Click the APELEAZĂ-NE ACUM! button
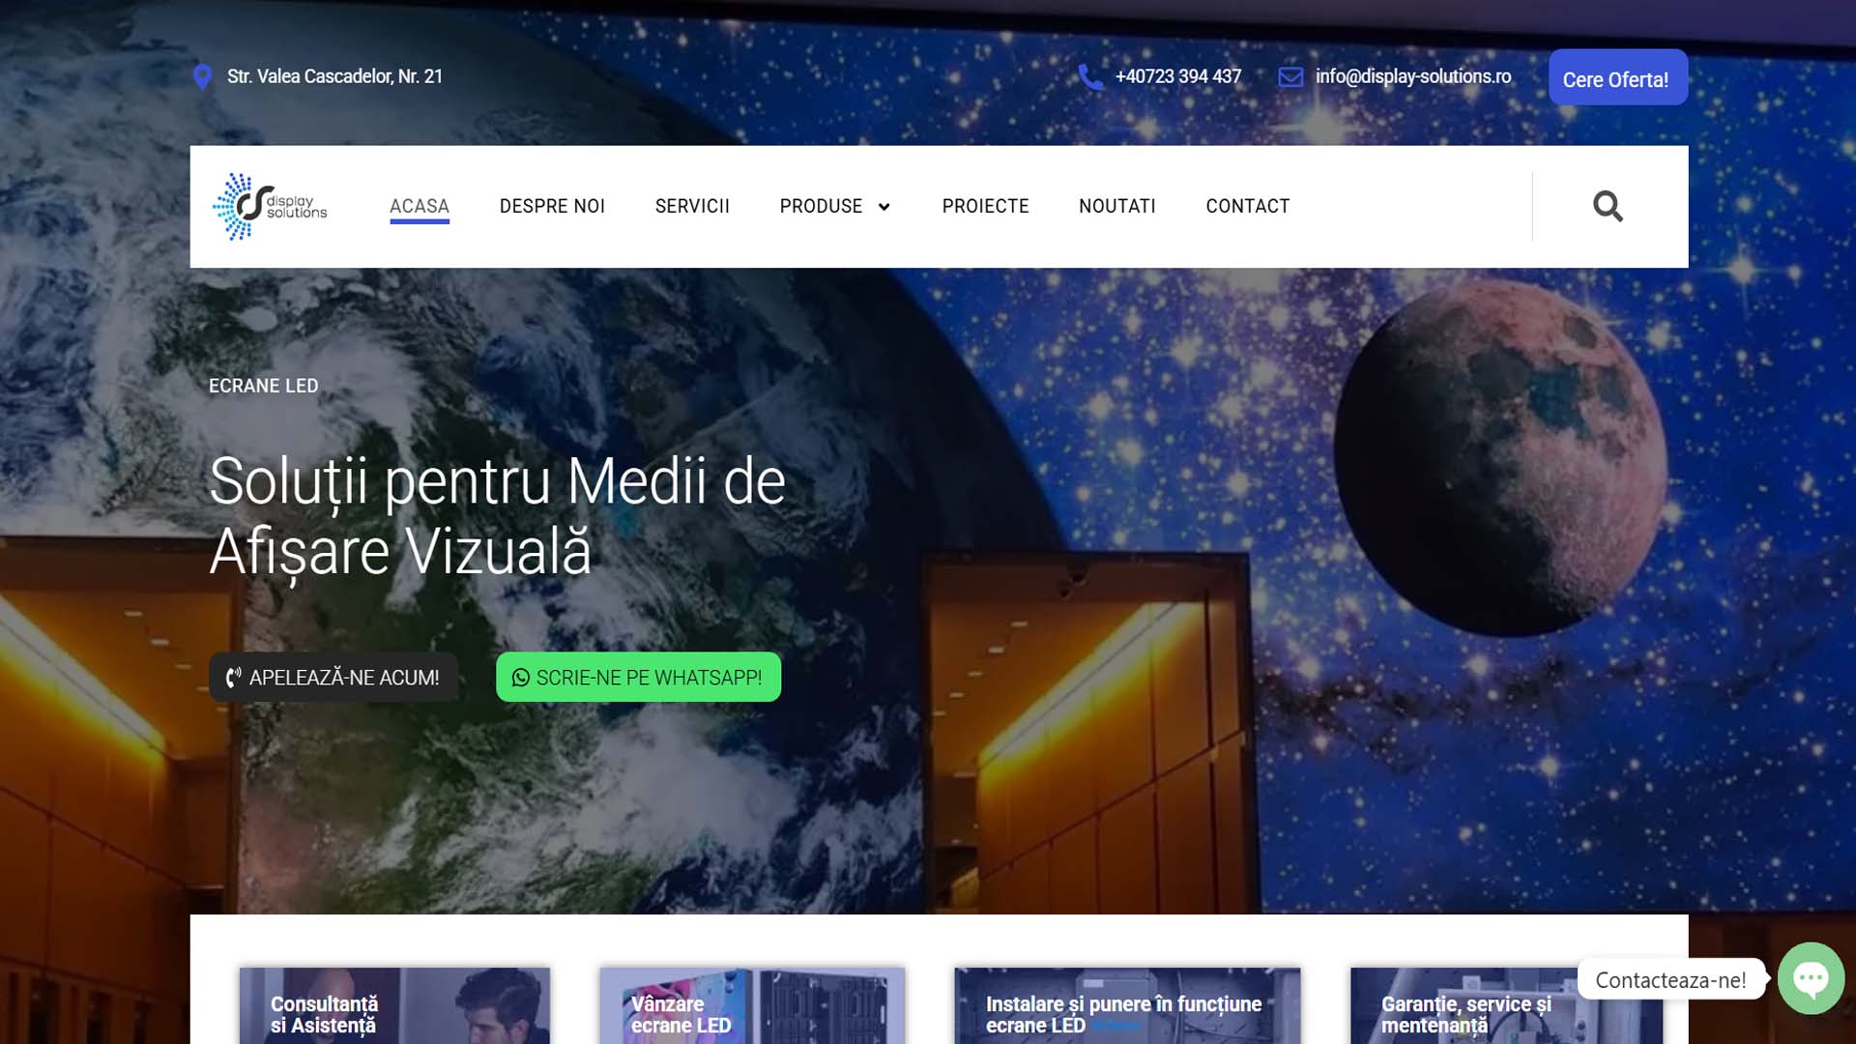The width and height of the screenshot is (1856, 1044). pyautogui.click(x=333, y=678)
